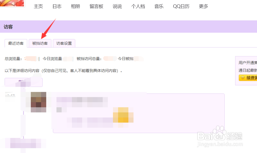Viewport: 257px width, 153px height.
Task: Go to the 主页 homepage link
Action: pos(38,6)
